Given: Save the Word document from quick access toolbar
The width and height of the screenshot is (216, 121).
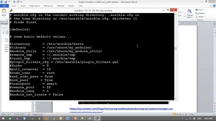Looking at the screenshot, I should point(5,2).
